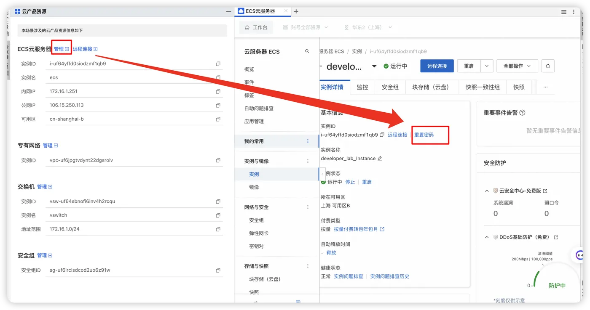Switch to the 监控 tab

(362, 87)
